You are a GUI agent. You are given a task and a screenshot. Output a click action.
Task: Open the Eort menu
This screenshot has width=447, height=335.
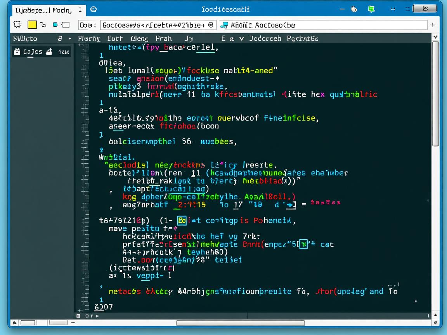[115, 38]
